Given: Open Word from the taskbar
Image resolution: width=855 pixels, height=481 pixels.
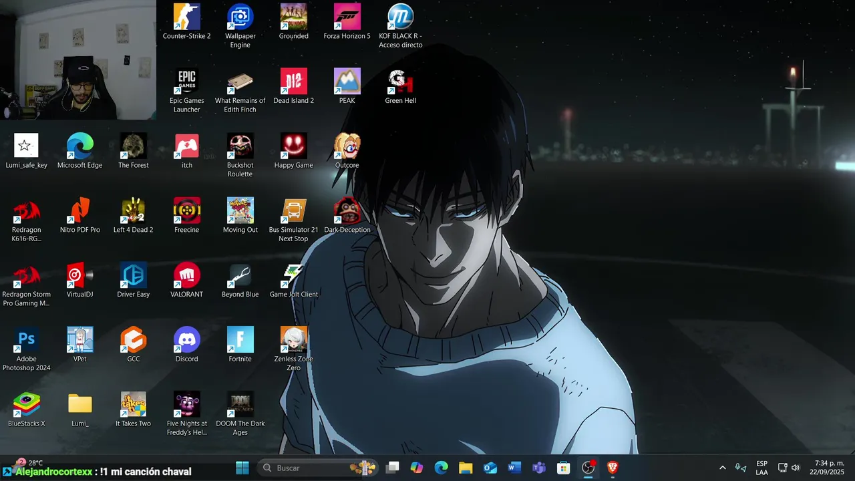Looking at the screenshot, I should click(514, 468).
